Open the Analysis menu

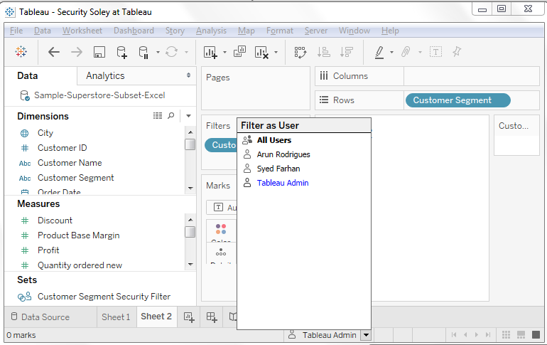point(211,31)
